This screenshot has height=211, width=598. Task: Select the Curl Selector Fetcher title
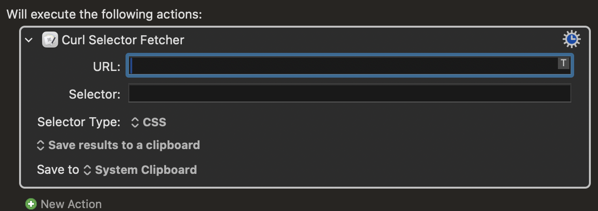pos(123,40)
